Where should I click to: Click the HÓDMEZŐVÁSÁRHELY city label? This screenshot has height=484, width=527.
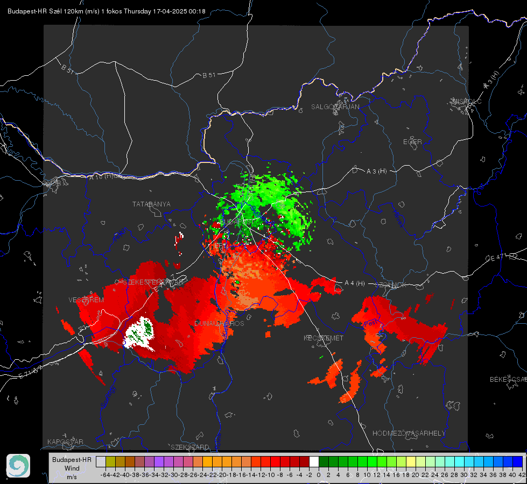409,433
